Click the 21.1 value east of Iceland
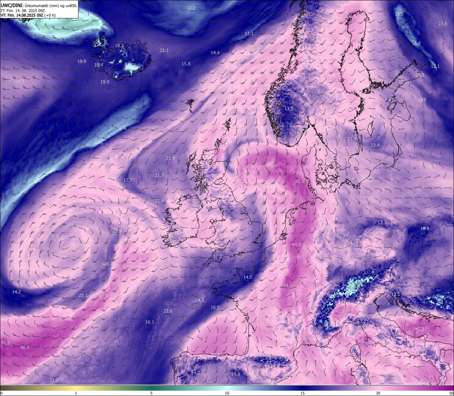Viewport: 454px width, 396px height. pyautogui.click(x=164, y=50)
